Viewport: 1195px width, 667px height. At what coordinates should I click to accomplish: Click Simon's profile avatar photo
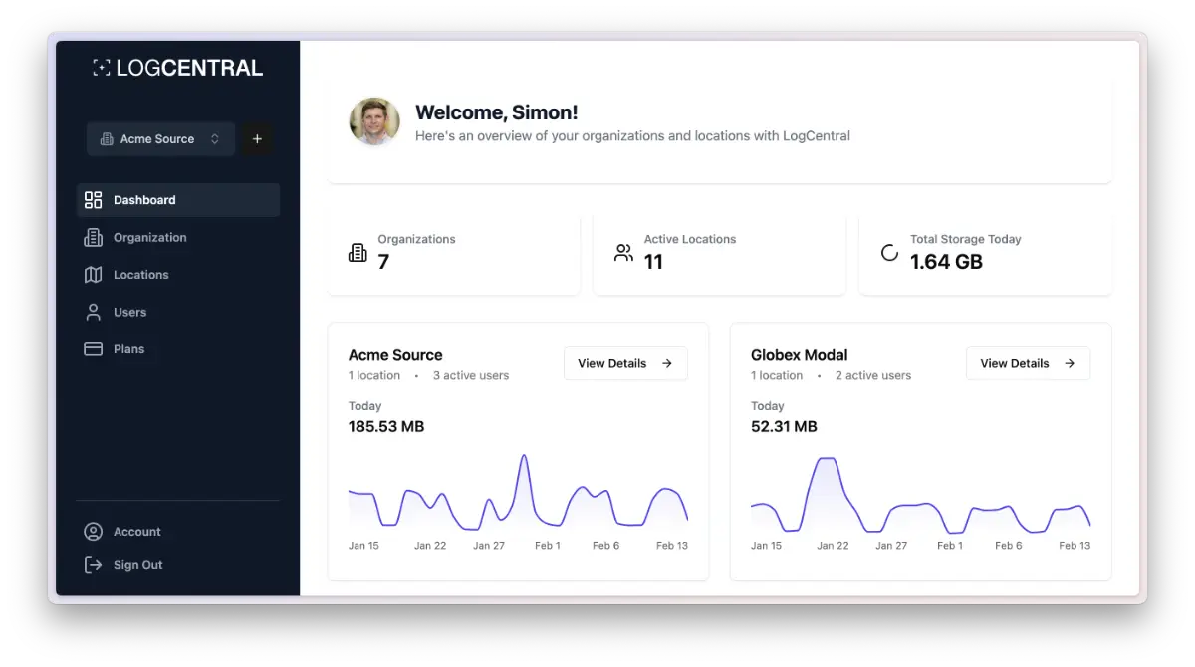[374, 122]
